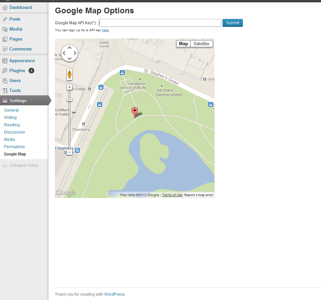Click the Plugins plug icon
The height and width of the screenshot is (300, 321).
tap(5, 70)
